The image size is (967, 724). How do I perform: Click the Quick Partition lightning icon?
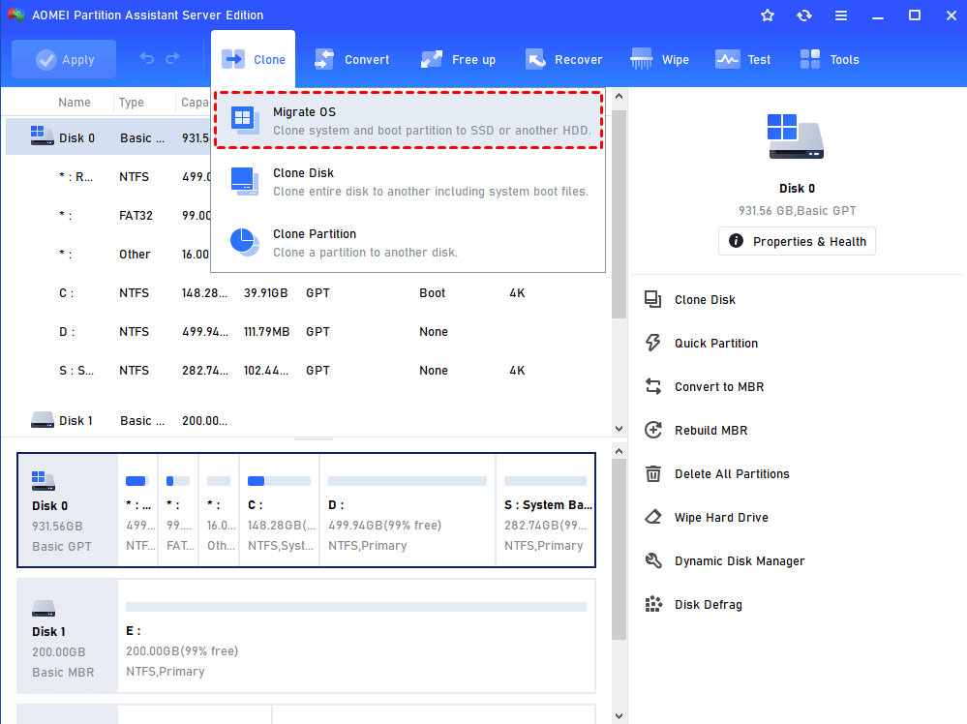[x=653, y=343]
